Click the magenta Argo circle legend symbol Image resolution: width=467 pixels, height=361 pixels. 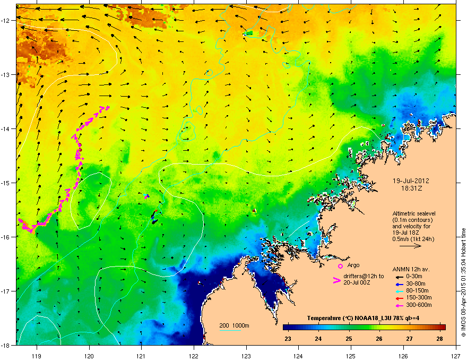pos(340,266)
